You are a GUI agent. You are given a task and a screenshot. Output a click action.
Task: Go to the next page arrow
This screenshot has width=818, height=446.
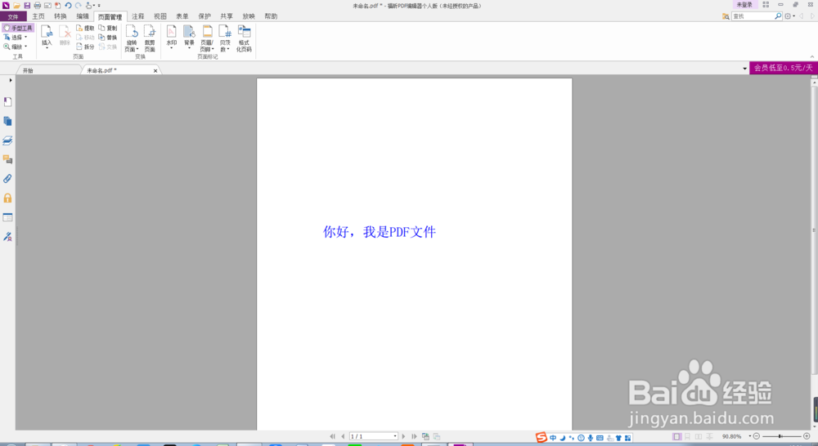(403, 437)
